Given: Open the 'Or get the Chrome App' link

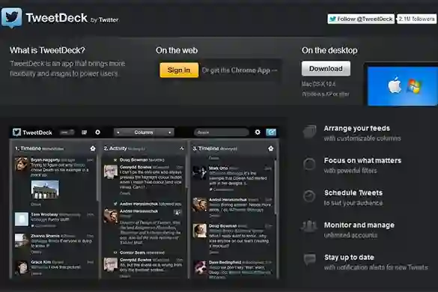Looking at the screenshot, I should coord(240,70).
